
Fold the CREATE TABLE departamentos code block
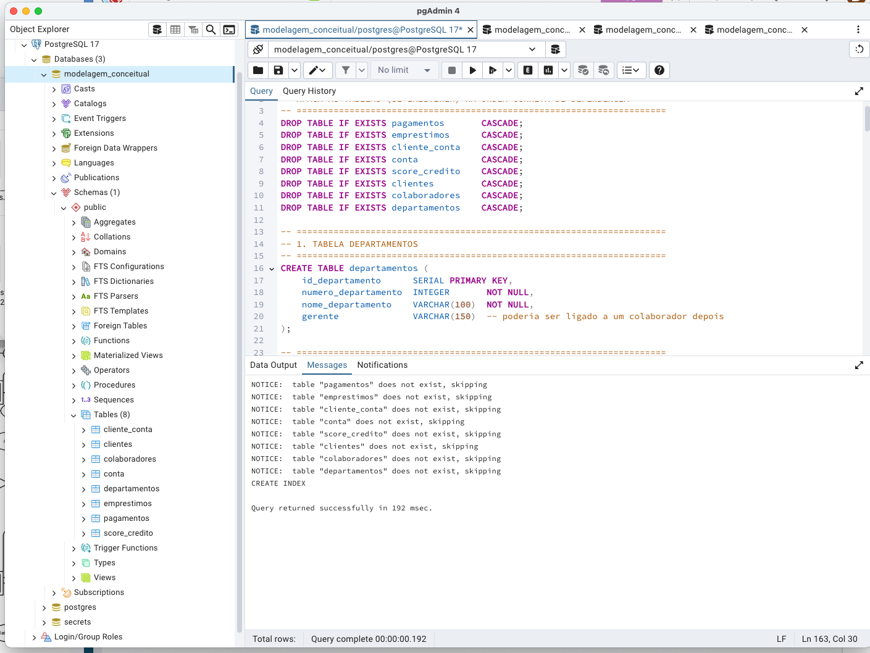click(272, 269)
